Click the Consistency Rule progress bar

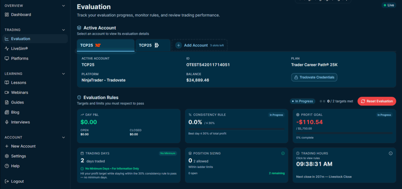tap(237, 129)
